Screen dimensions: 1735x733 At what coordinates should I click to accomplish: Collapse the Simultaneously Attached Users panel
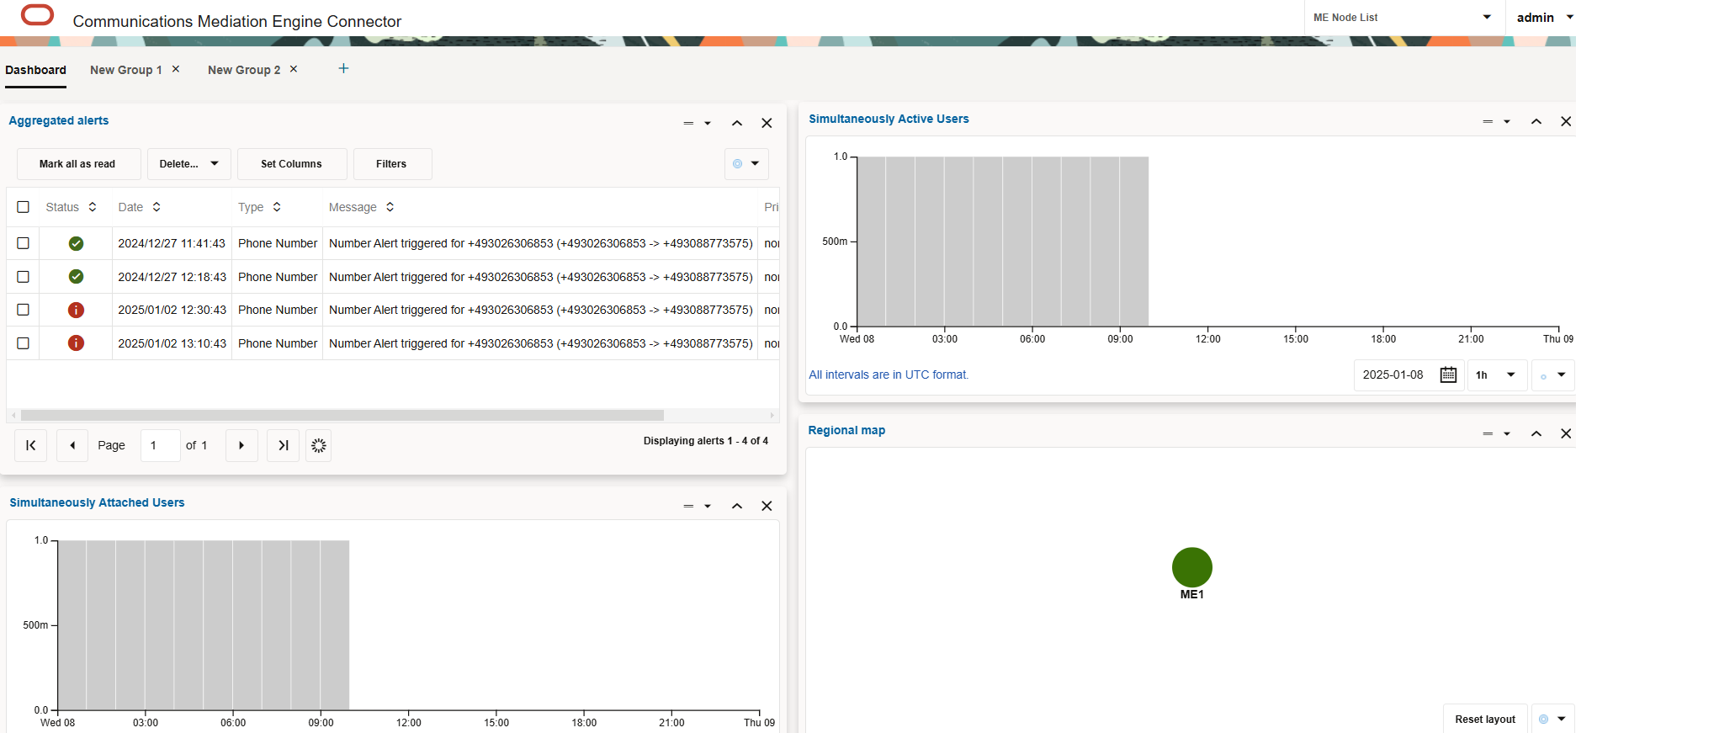coord(737,506)
